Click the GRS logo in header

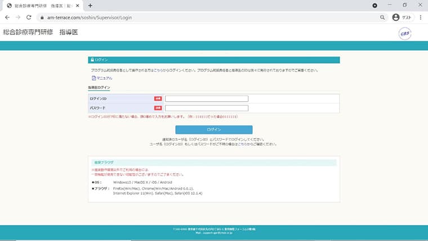405,34
